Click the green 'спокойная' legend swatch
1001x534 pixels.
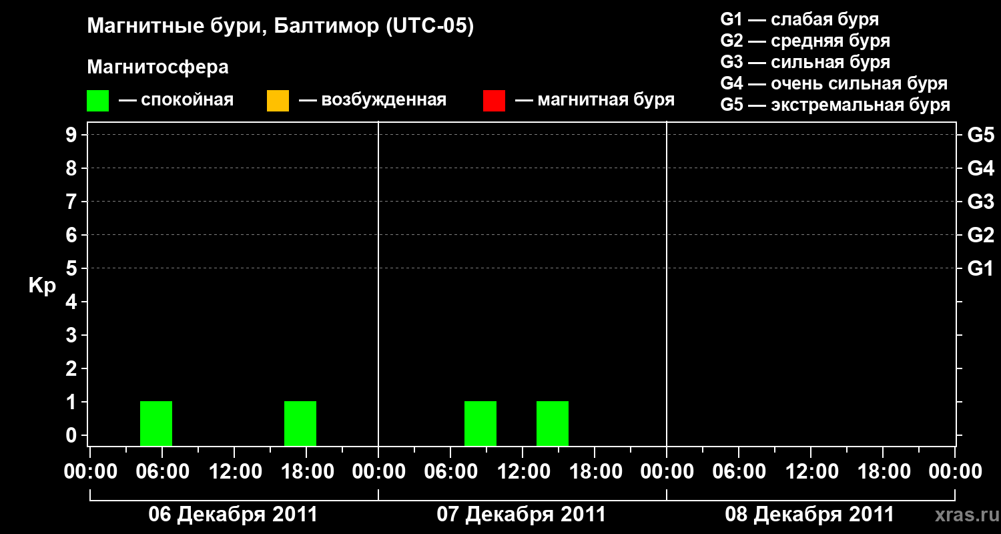[x=98, y=101]
